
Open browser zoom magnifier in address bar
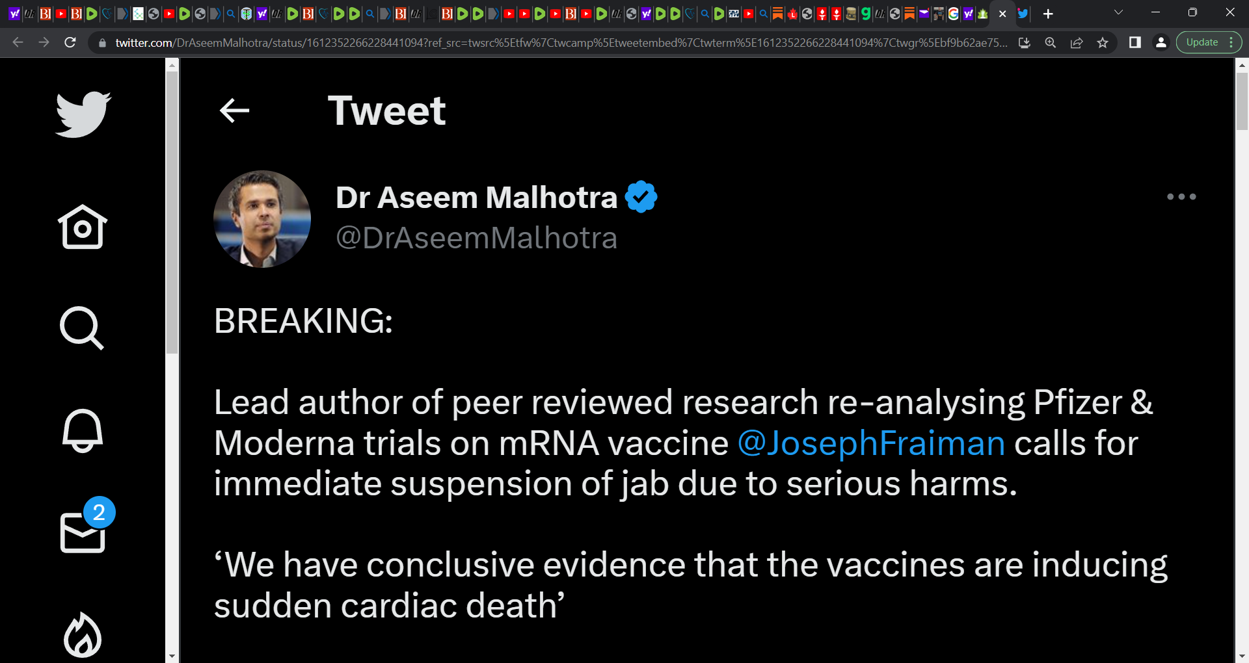1051,43
